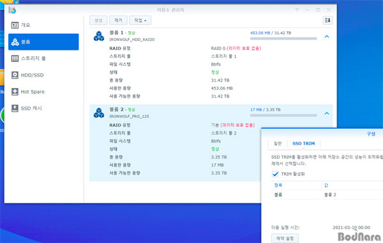Click the Storage Manager app icon in title bar
383x243 pixels.
click(12, 10)
